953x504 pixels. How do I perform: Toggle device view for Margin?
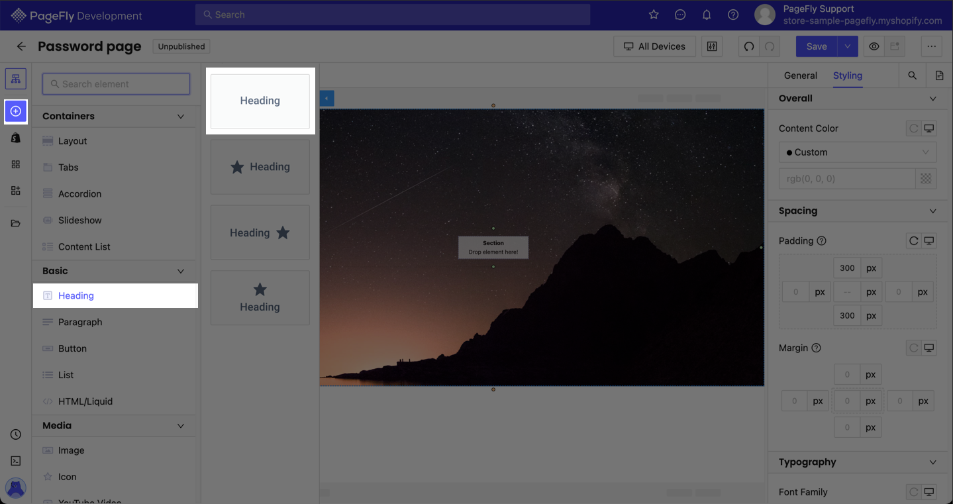tap(929, 348)
